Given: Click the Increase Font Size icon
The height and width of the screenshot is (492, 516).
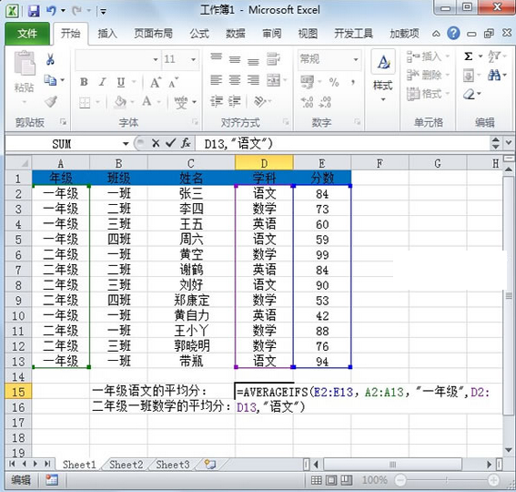Looking at the screenshot, I should (x=156, y=82).
